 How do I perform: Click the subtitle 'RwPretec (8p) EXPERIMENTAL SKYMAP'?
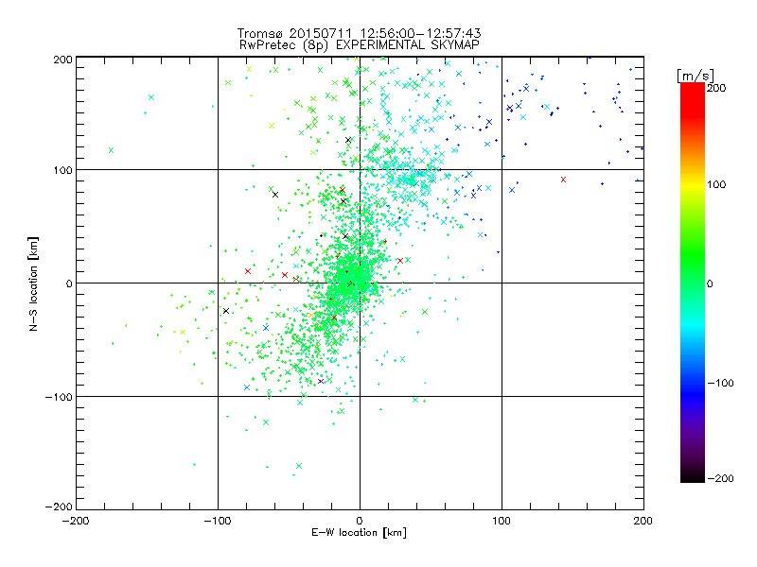(x=360, y=45)
